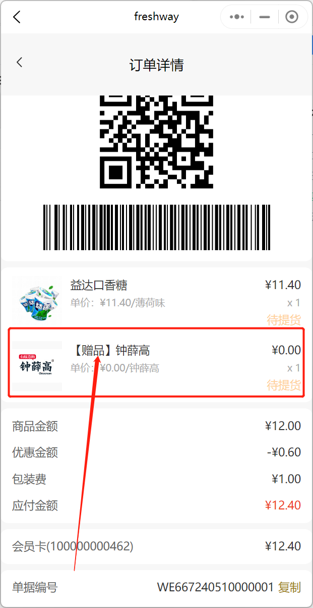Tap the 应付金额 ¥12.40 red amount
The image size is (313, 608).
click(x=283, y=505)
